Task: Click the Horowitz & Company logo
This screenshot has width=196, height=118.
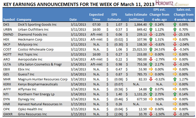Action: pyautogui.click(x=172, y=3)
